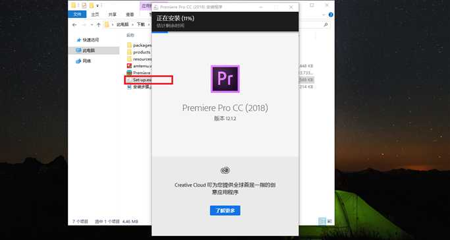Switch to the 共享 ribbon tab
The height and width of the screenshot is (240, 450).
[113, 15]
